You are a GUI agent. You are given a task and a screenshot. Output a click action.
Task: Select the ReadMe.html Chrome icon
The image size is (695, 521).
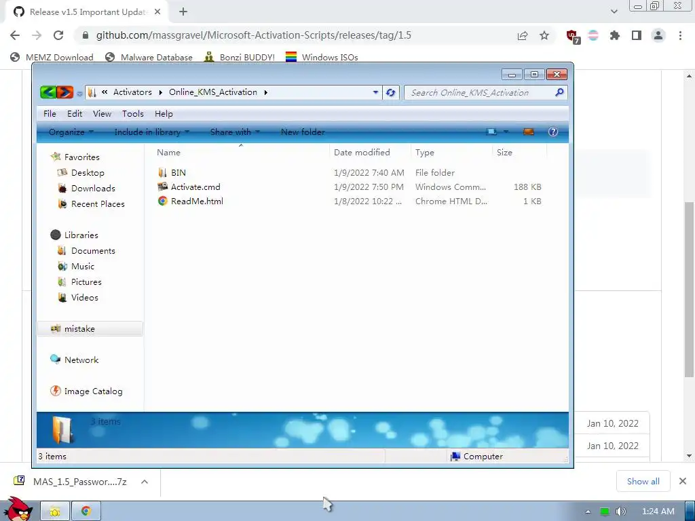click(163, 201)
